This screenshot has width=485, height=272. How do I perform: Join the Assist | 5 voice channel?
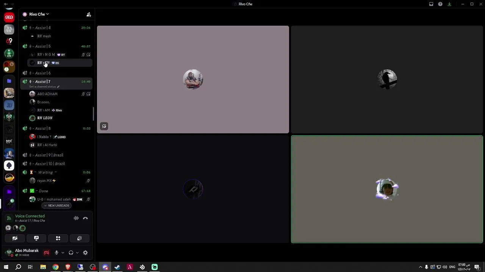click(56, 46)
